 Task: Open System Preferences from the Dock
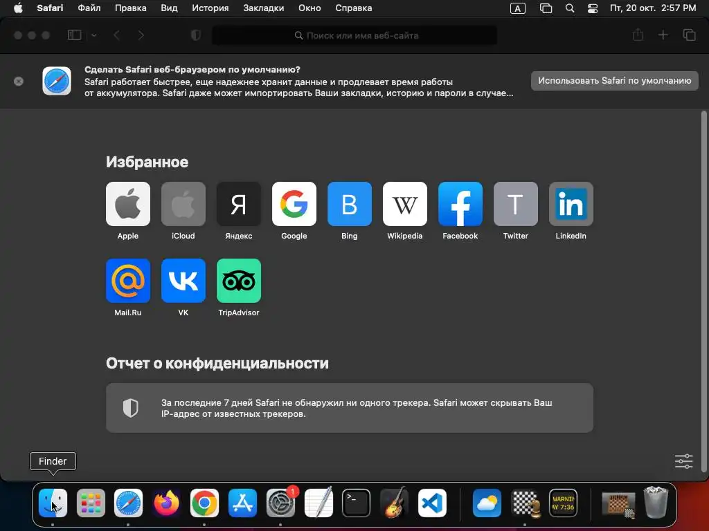[280, 503]
